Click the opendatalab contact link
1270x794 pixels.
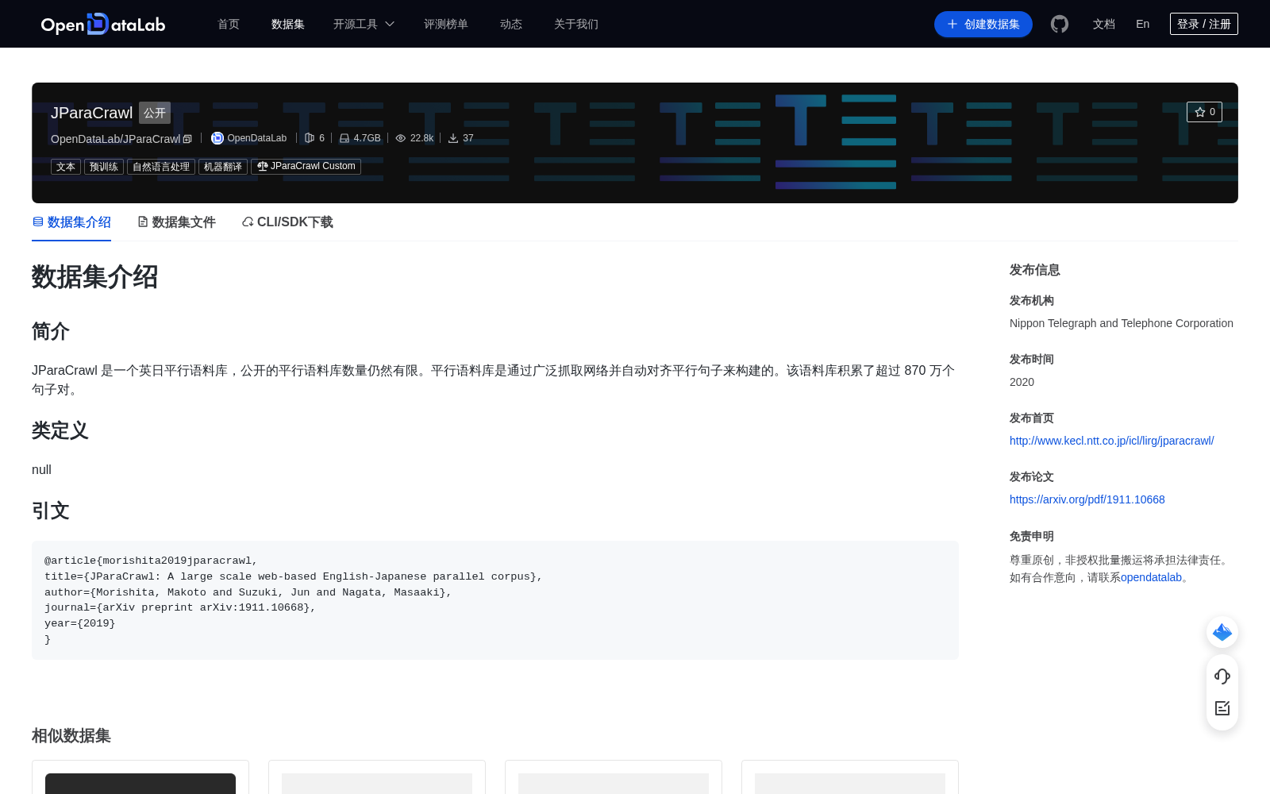tap(1151, 577)
